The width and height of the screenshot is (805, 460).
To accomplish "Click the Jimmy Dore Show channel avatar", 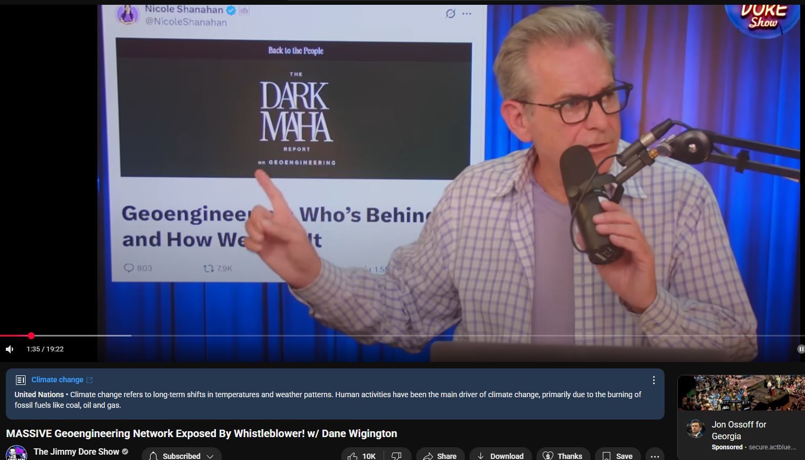I will [16, 454].
